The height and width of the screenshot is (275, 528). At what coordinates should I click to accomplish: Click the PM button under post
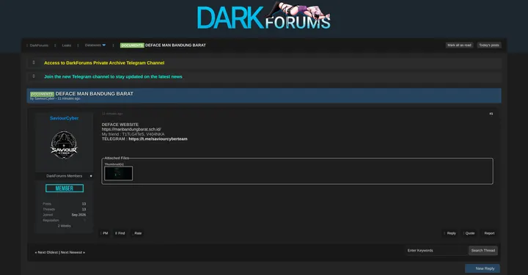pos(105,233)
